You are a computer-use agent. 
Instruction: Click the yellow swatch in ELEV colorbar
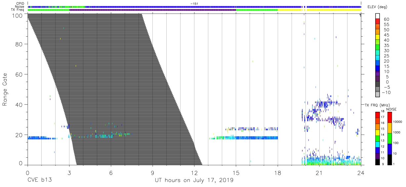(x=377, y=37)
